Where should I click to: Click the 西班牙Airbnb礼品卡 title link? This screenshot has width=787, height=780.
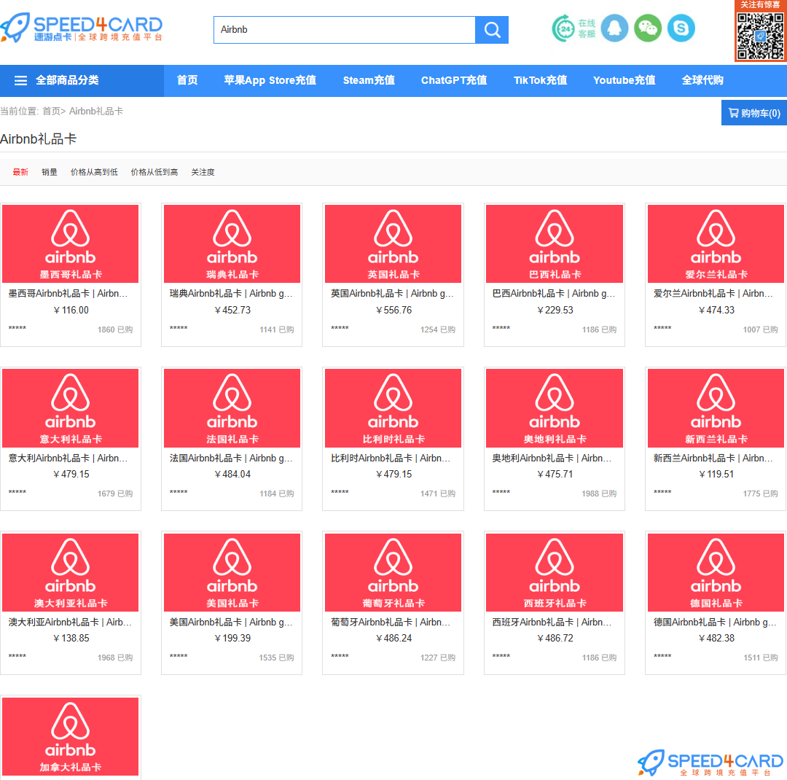[552, 623]
